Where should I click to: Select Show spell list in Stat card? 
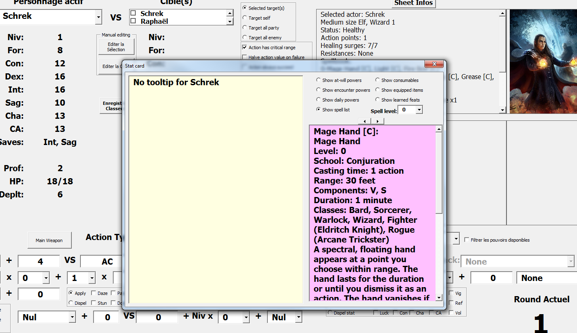(x=319, y=110)
